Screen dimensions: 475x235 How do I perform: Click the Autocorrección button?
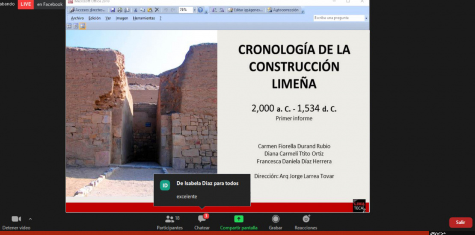coord(283,10)
